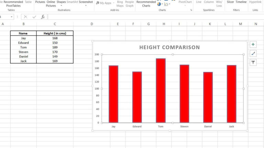
Task: Select the Steven bar in chart
Action: (x=184, y=94)
